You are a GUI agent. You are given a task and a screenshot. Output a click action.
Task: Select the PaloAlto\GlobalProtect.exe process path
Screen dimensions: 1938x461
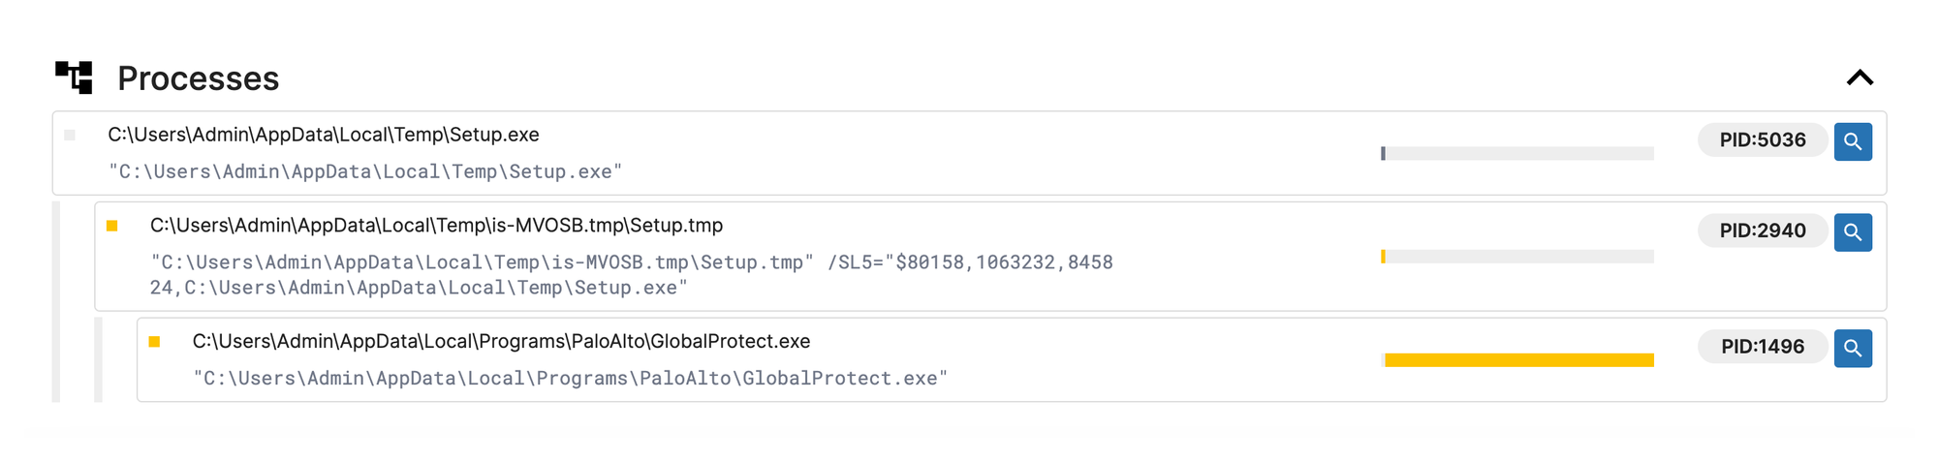pos(502,342)
